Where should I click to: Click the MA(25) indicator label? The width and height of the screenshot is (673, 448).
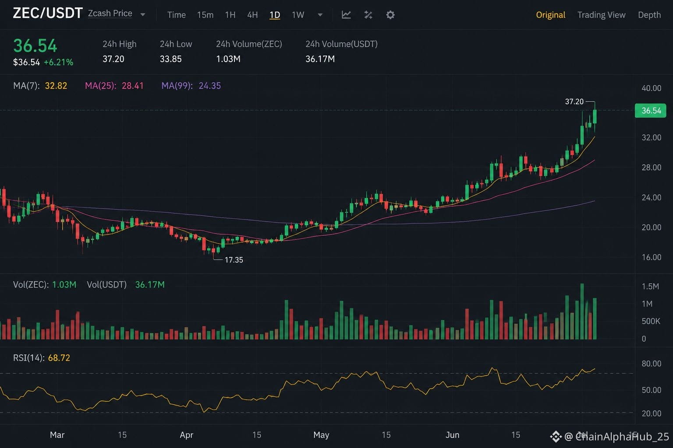coord(114,86)
